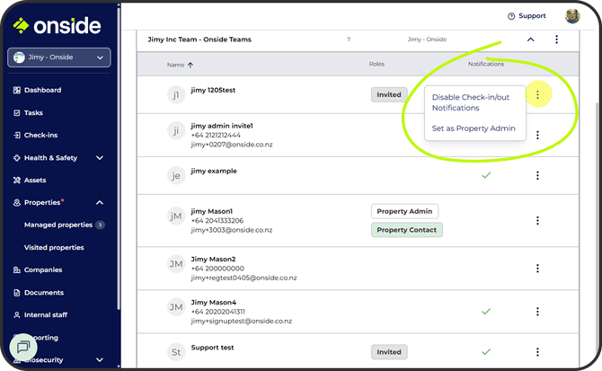Open team options menu for Jimy Inc Team

[557, 40]
